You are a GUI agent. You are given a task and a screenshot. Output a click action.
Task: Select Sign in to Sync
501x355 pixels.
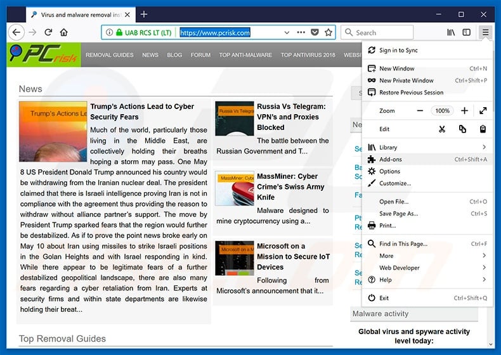tap(427, 50)
